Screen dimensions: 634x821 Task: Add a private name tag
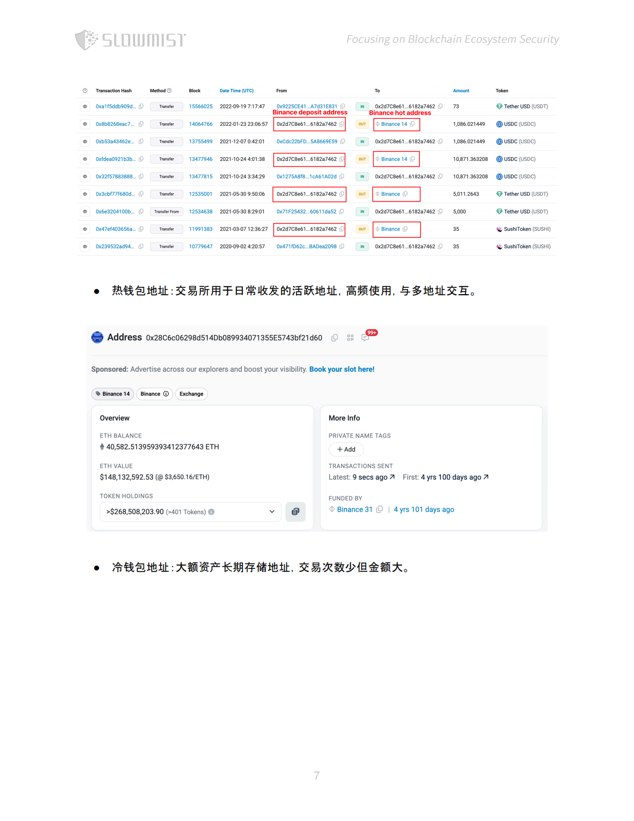pyautogui.click(x=346, y=449)
